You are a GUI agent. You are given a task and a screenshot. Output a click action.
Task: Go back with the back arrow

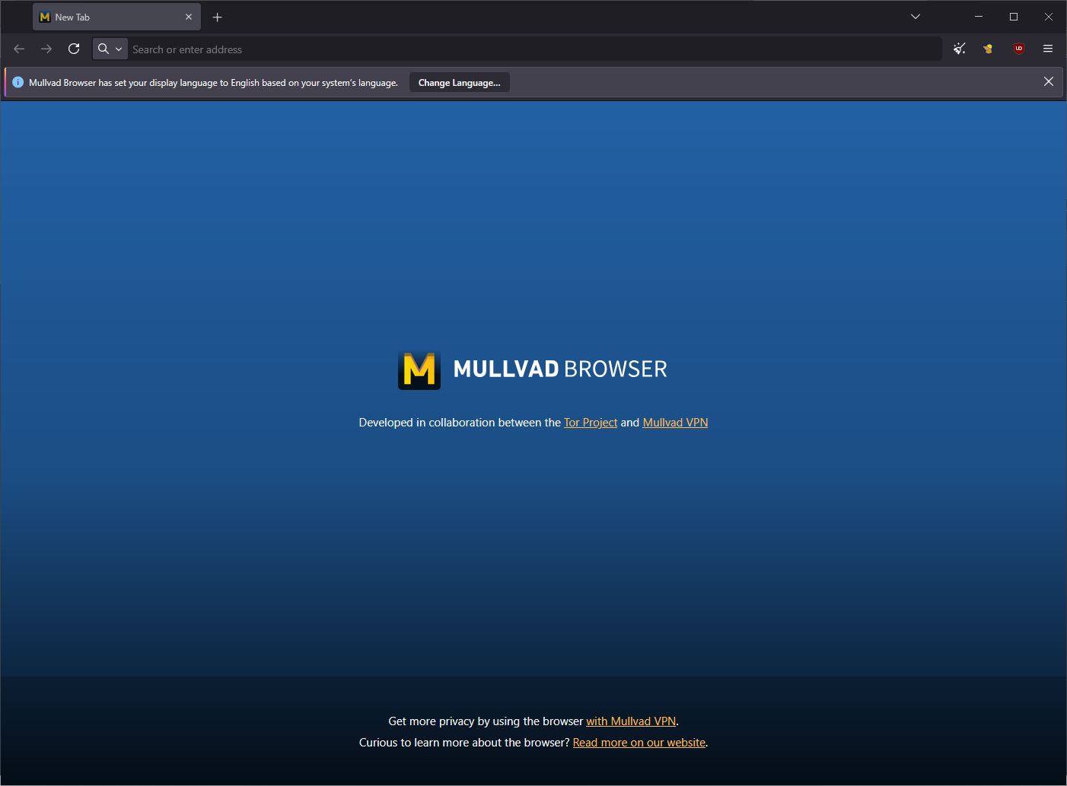[x=19, y=49]
